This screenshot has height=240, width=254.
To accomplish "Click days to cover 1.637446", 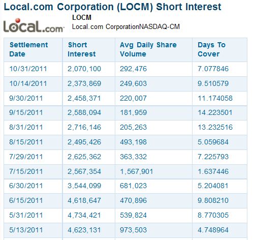I will click(213, 171).
